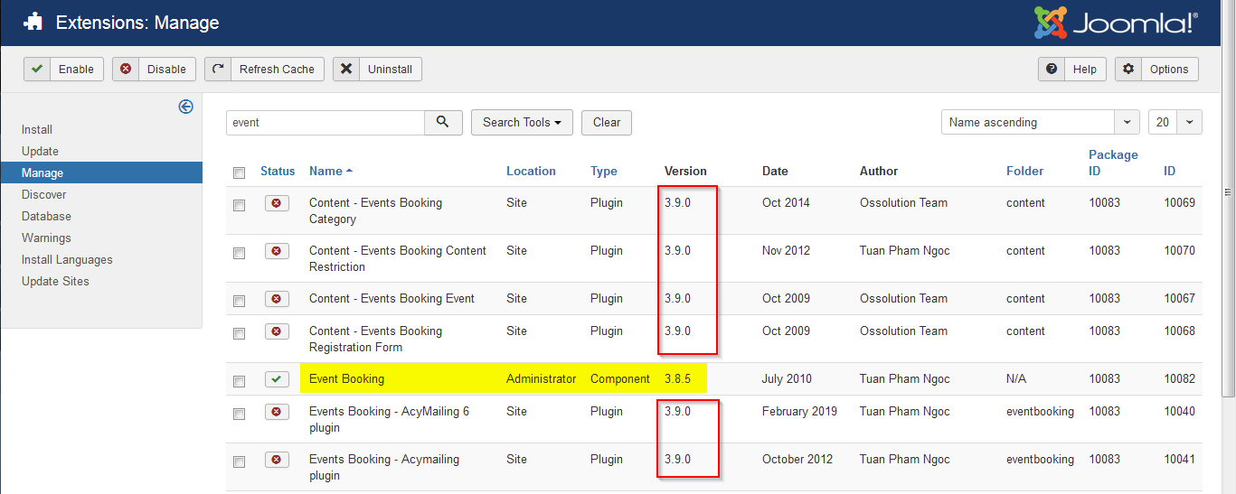1236x494 pixels.
Task: Open the Help button
Action: pyautogui.click(x=1072, y=70)
